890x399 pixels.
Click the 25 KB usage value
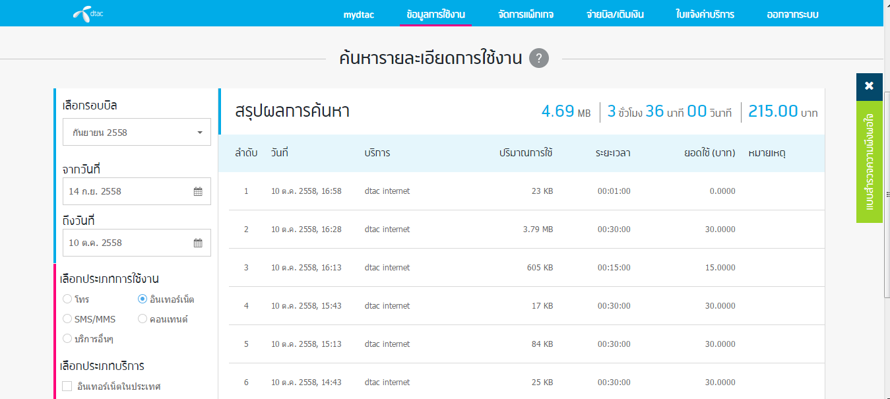[x=542, y=383]
